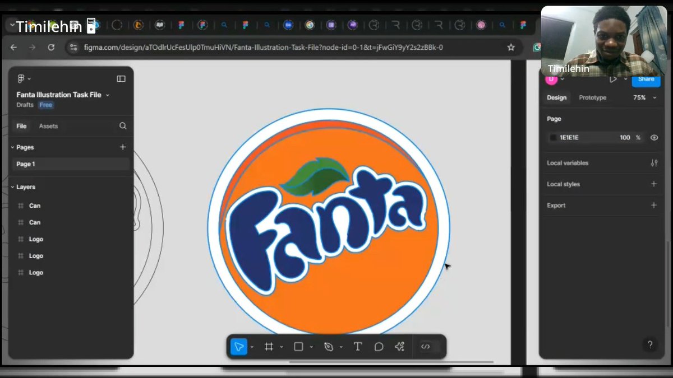The width and height of the screenshot is (673, 378).
Task: Open the Help question mark button
Action: pyautogui.click(x=650, y=345)
